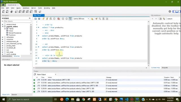Click the beautify query broom icon

coord(96,19)
